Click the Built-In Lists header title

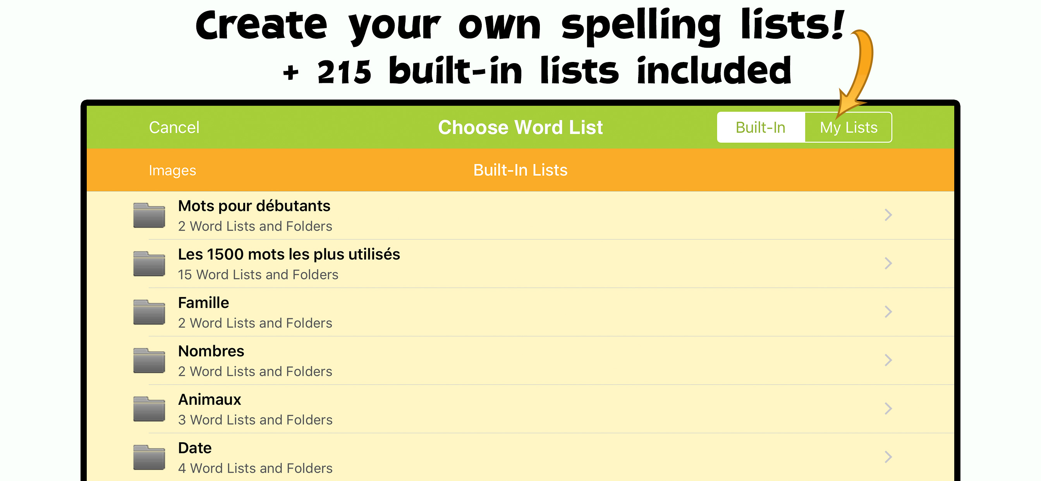point(520,170)
